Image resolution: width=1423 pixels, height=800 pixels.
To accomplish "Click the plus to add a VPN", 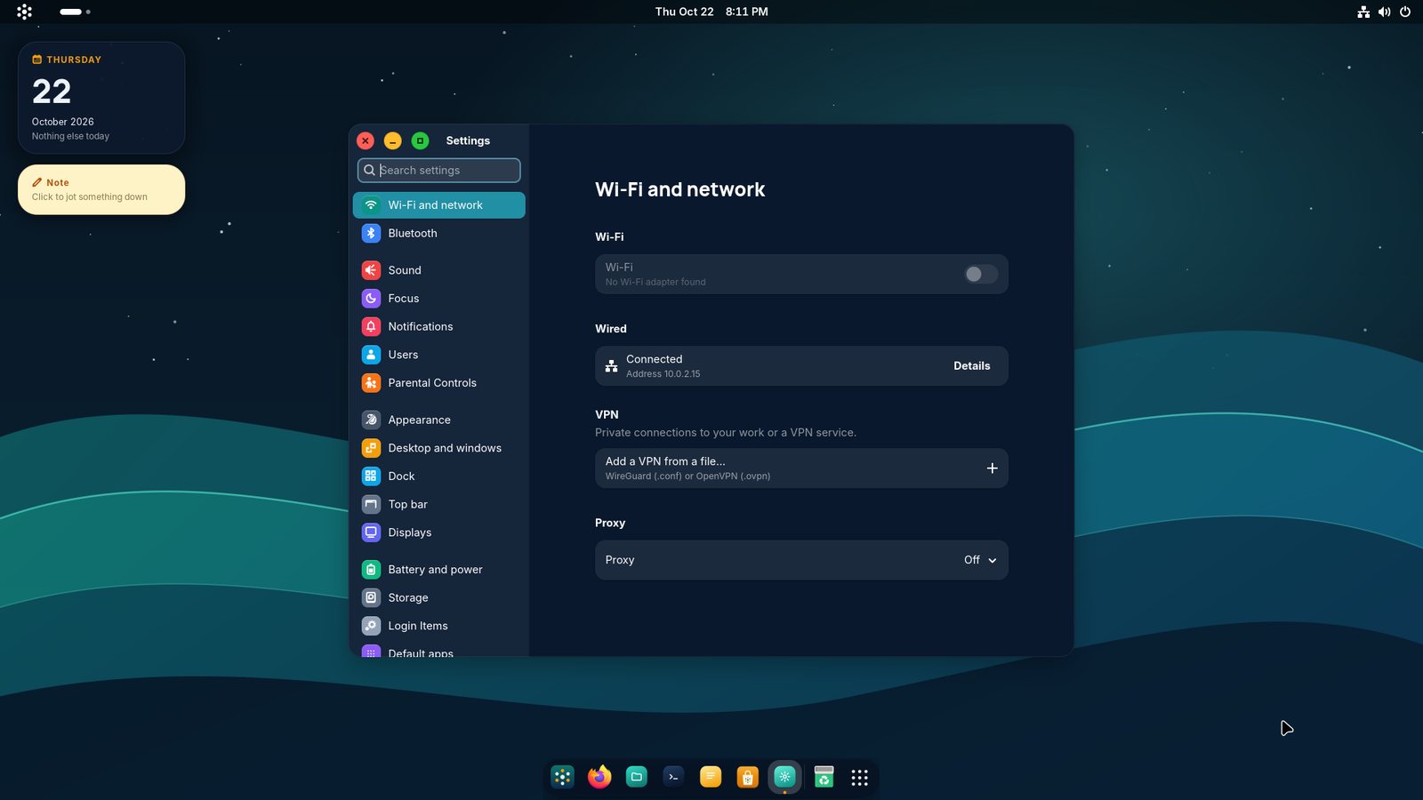I will 992,468.
